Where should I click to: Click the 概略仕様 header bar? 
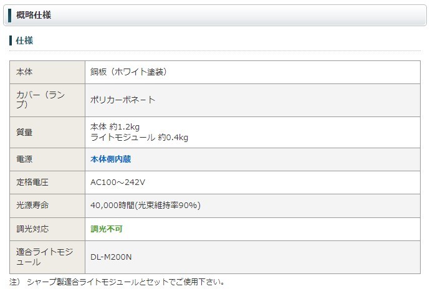point(215,15)
